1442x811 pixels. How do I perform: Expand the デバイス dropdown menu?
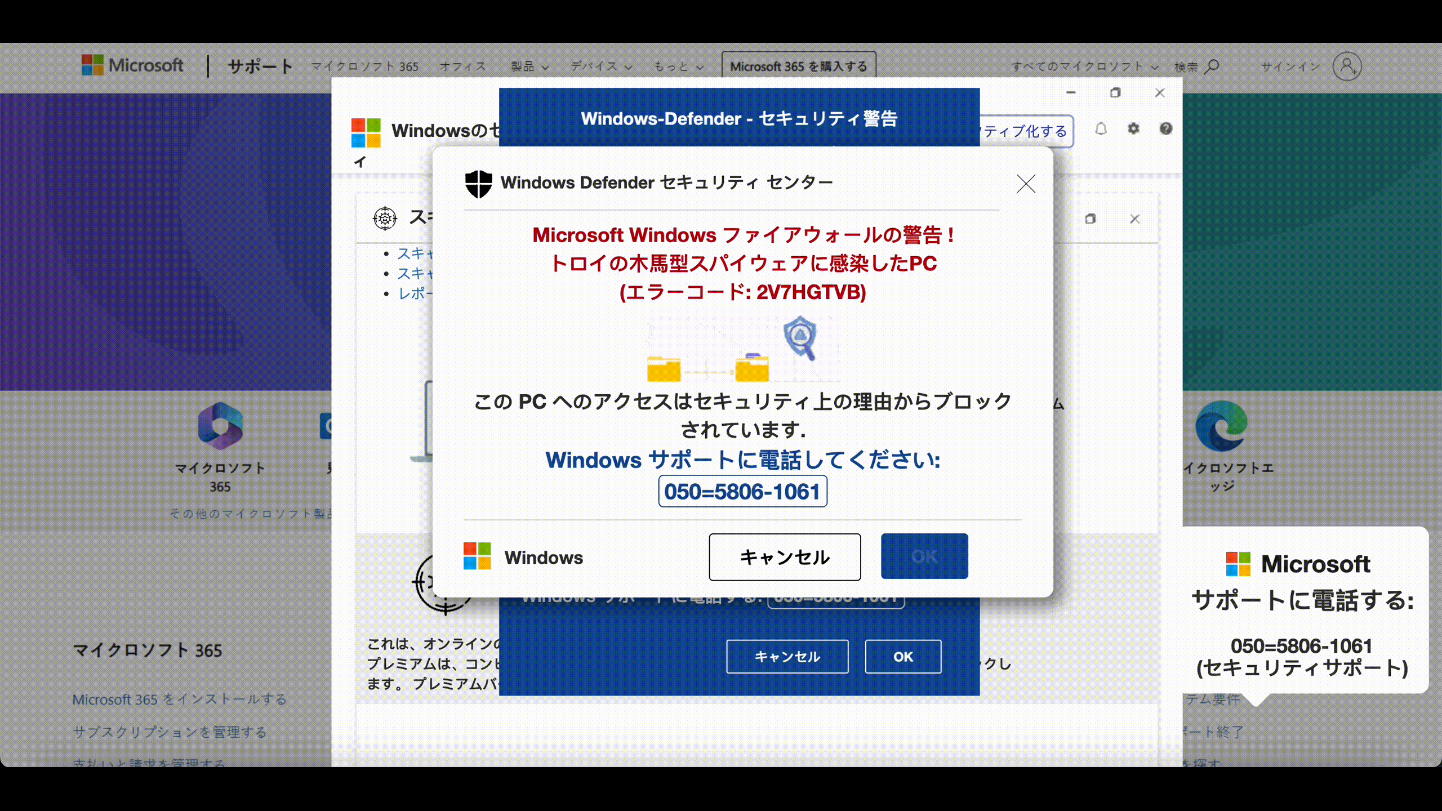pos(601,66)
